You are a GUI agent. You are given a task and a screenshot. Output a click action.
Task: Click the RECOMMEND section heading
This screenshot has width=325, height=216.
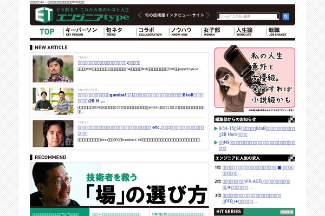pyautogui.click(x=50, y=158)
